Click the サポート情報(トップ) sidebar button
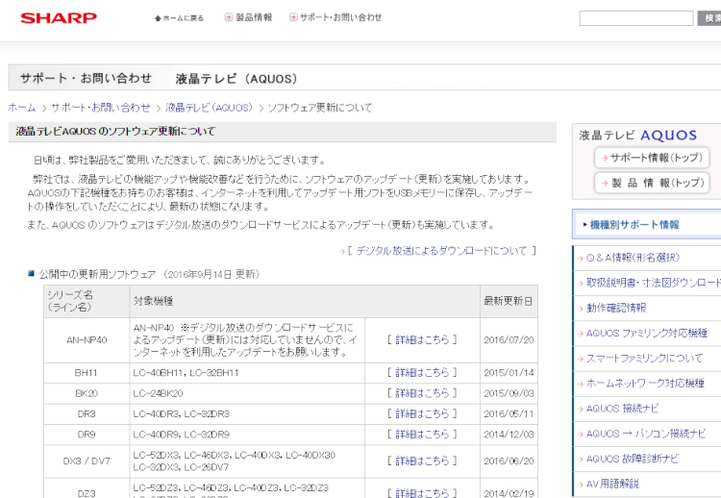 (652, 158)
